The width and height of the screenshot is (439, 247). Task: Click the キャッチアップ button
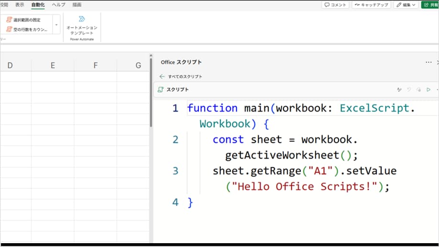pos(371,5)
